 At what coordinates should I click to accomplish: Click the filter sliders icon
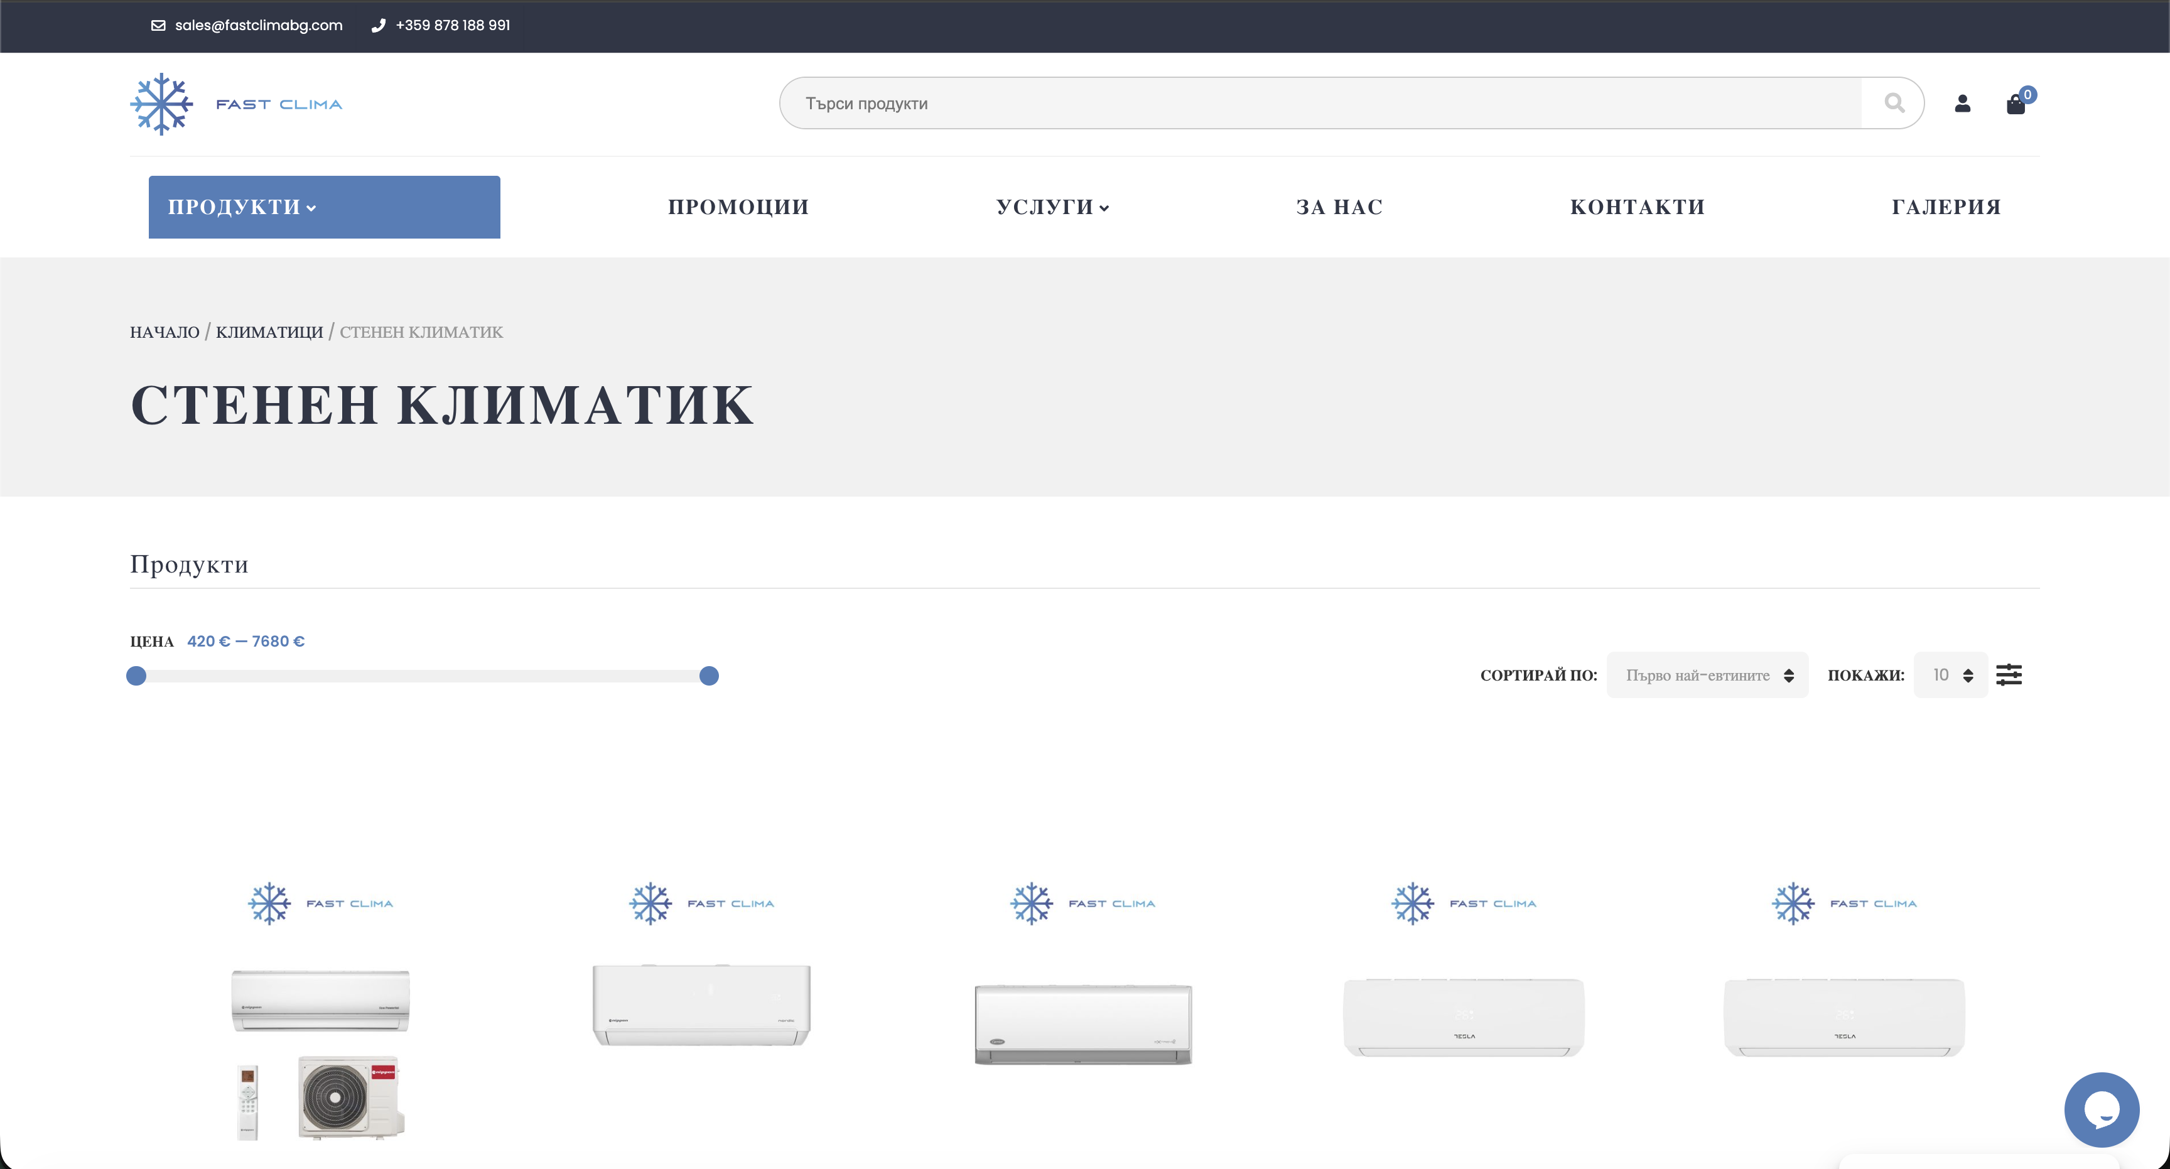tap(2008, 675)
